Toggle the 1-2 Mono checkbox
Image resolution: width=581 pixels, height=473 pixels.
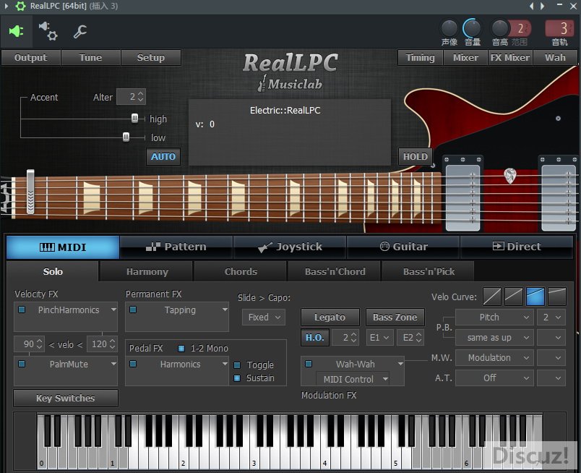(x=181, y=348)
